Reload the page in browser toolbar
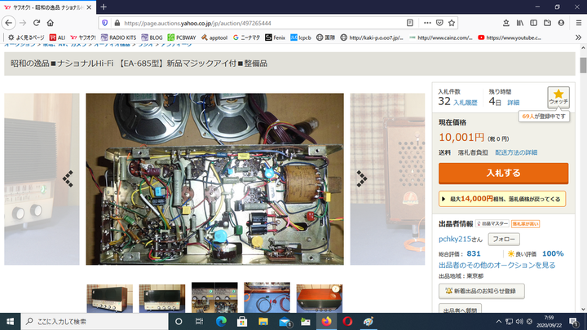 [37, 23]
